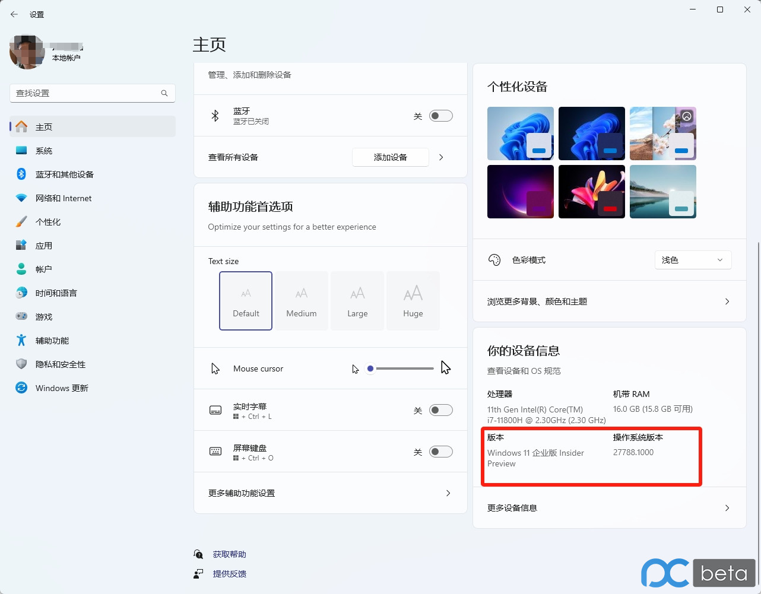This screenshot has width=761, height=594.
Task: Select the lake landscape theme thumbnail
Action: click(x=663, y=192)
